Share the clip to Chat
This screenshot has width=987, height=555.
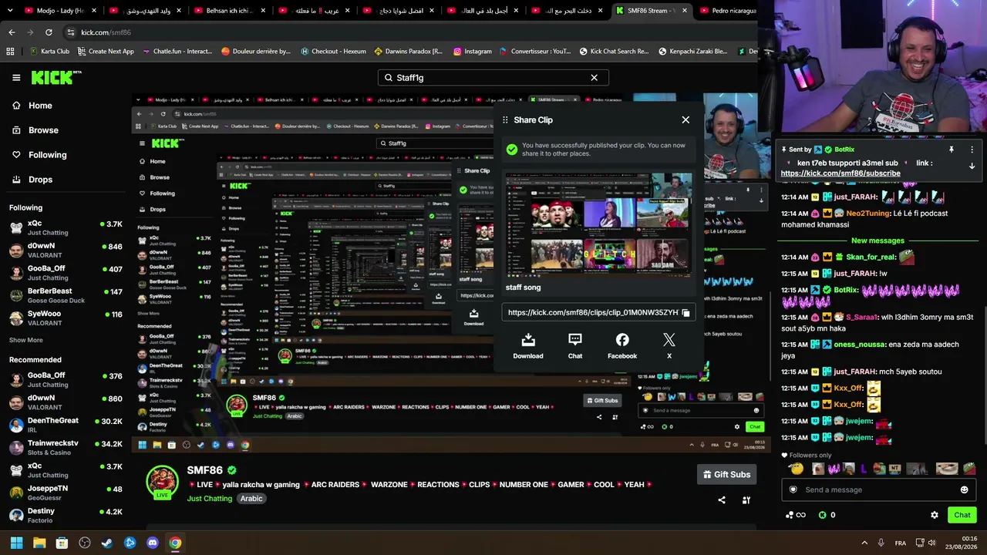pyautogui.click(x=575, y=346)
